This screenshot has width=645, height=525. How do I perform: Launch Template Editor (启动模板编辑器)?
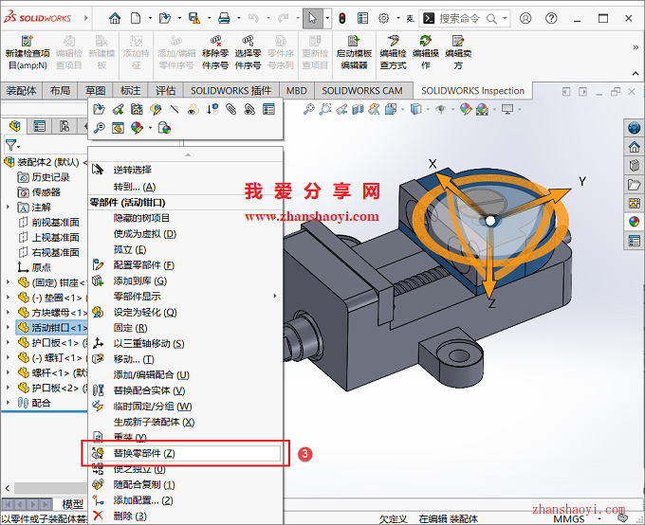[x=354, y=53]
